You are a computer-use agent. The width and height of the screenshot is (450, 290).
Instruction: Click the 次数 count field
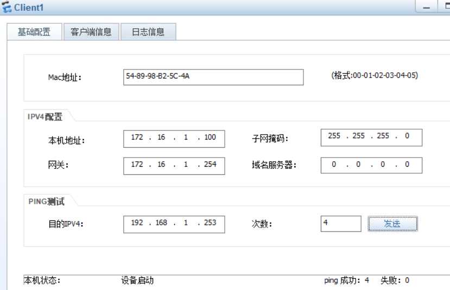[341, 223]
